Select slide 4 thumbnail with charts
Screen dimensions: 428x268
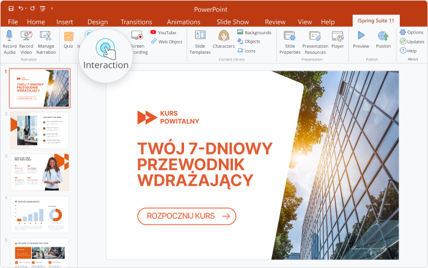[x=40, y=214]
